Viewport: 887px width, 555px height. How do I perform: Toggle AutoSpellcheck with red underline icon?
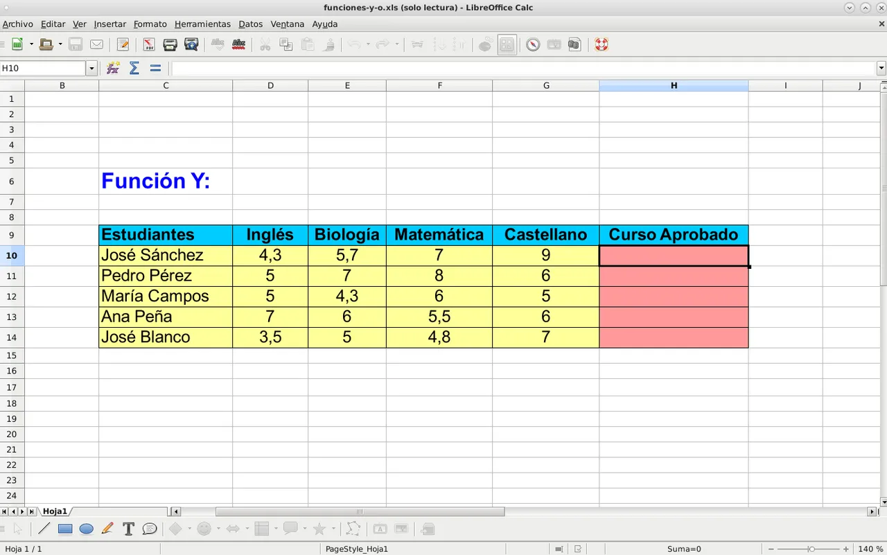(x=239, y=45)
